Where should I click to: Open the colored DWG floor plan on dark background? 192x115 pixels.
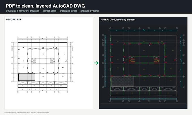coord(143,65)
